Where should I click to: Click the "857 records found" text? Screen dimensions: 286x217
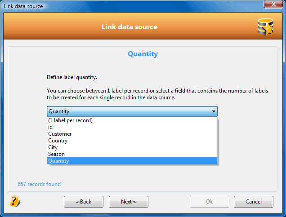tap(39, 184)
